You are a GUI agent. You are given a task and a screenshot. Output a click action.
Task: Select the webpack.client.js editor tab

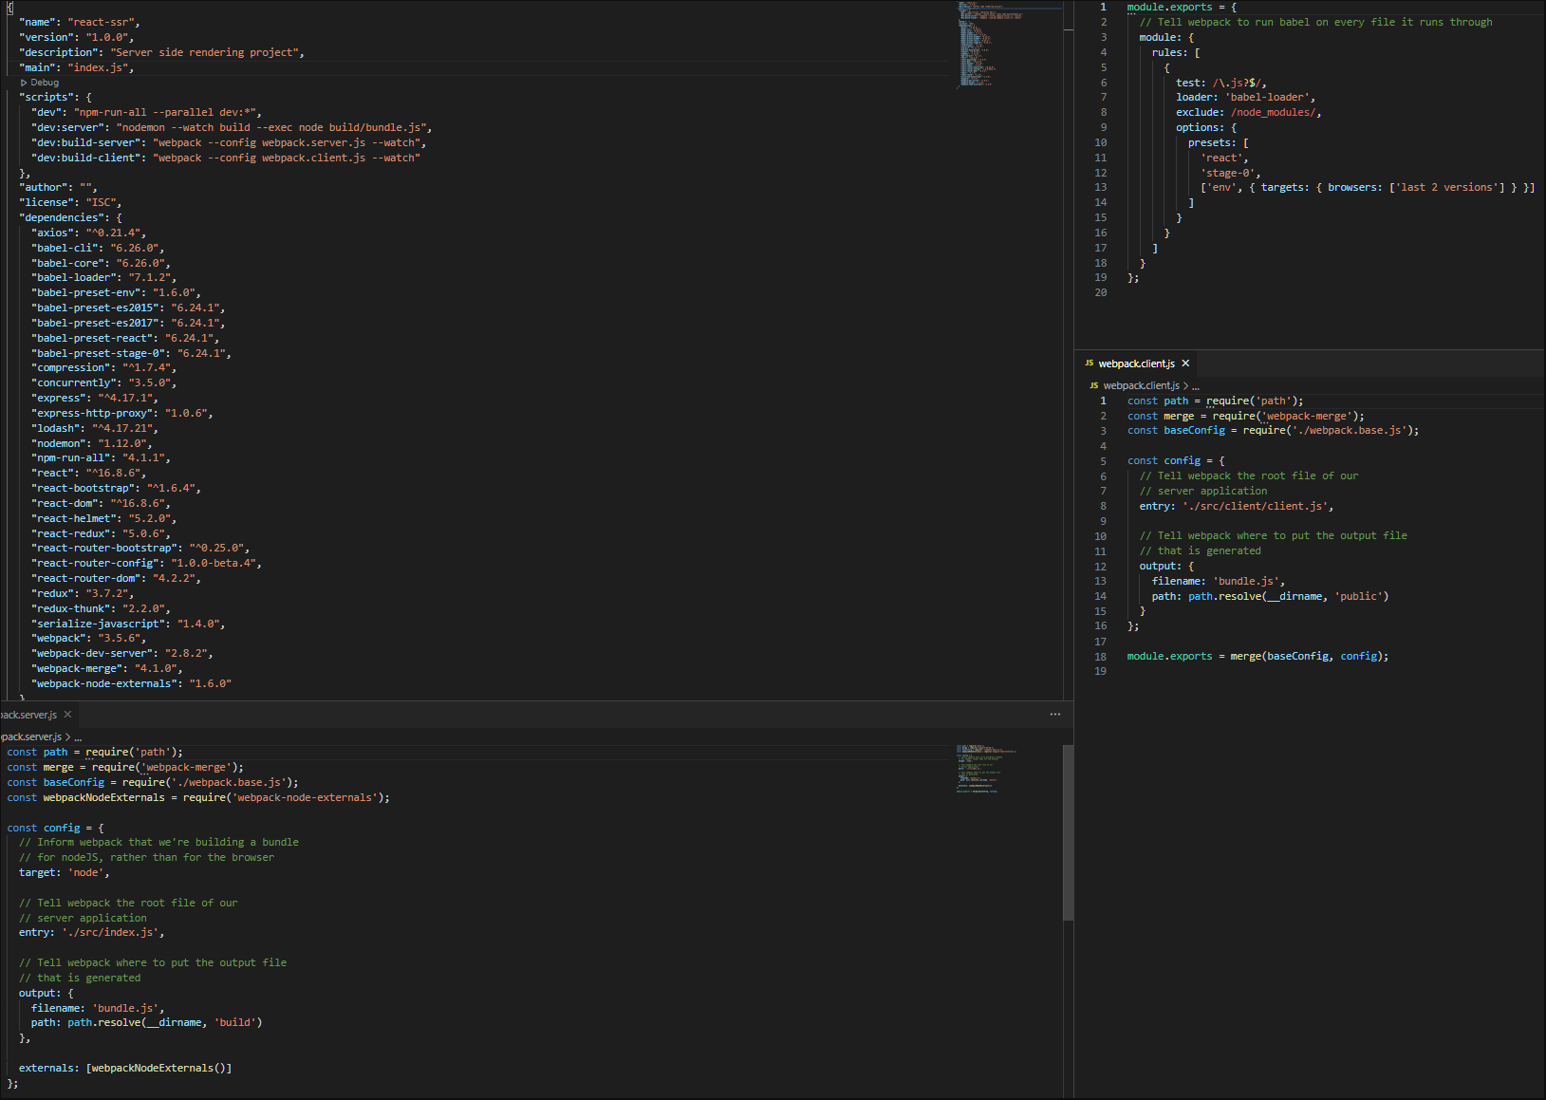pos(1136,364)
